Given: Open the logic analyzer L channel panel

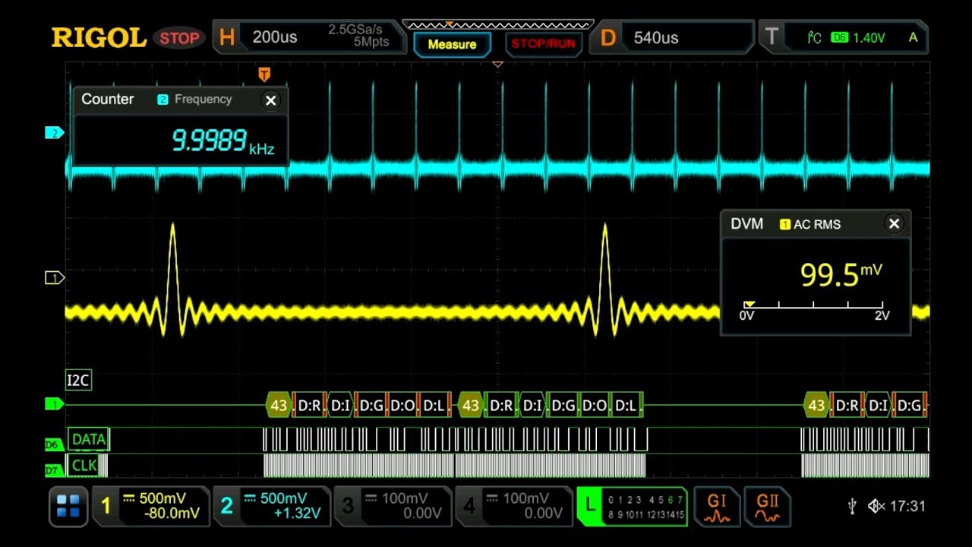Looking at the screenshot, I should [x=632, y=507].
